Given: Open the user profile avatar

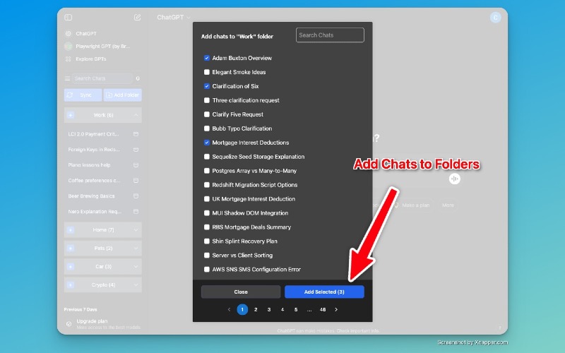Looking at the screenshot, I should pyautogui.click(x=496, y=17).
